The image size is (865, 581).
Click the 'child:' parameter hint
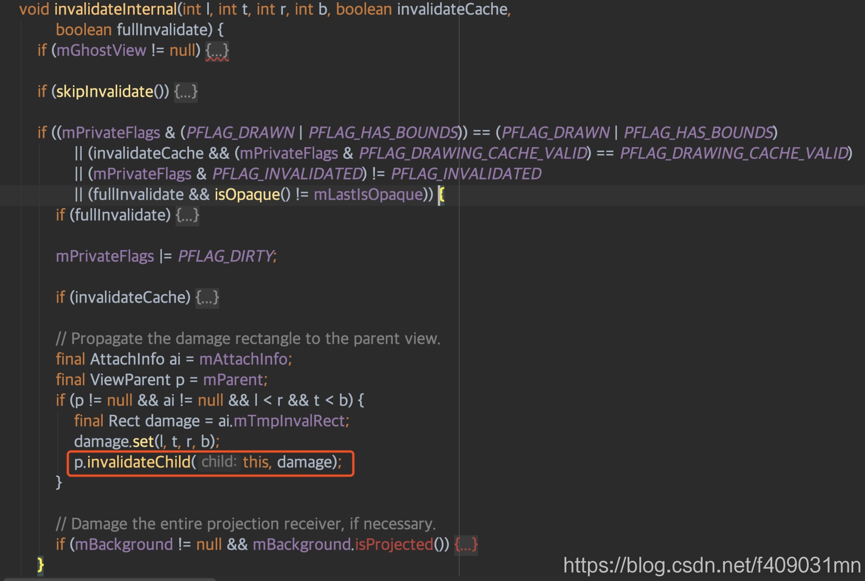click(219, 462)
